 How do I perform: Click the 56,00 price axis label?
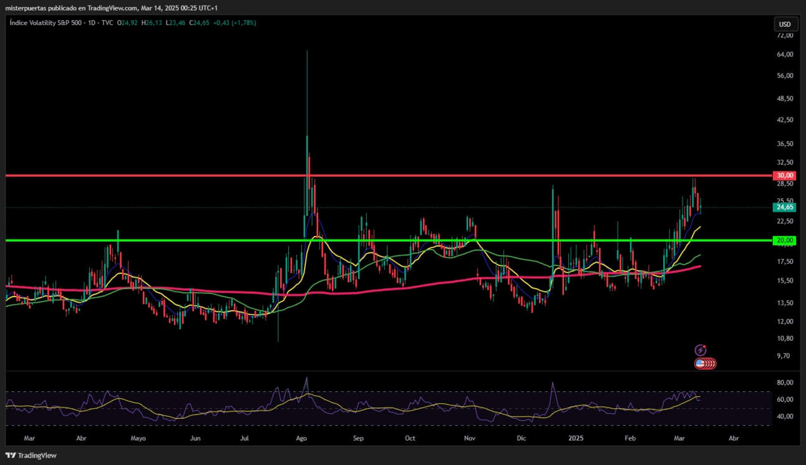tap(784, 76)
